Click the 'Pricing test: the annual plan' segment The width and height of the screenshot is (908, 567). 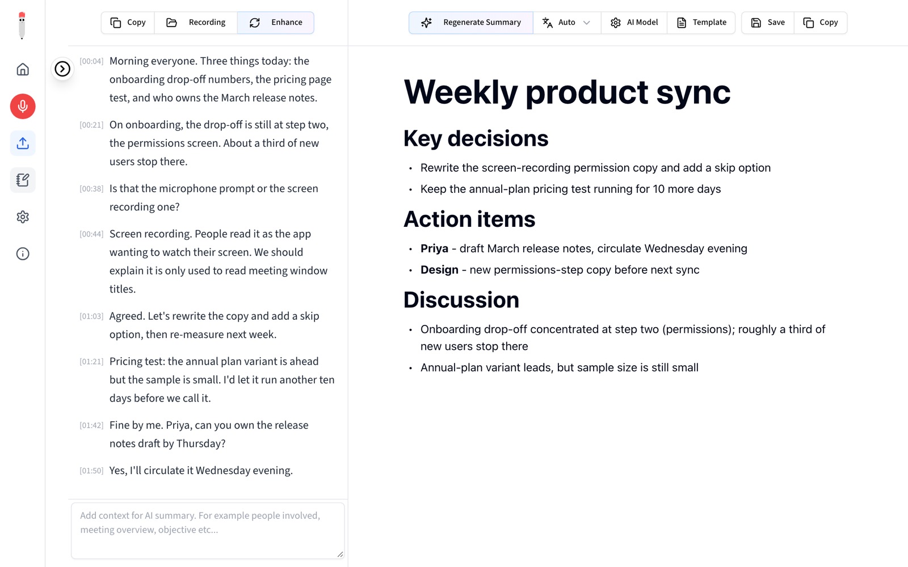click(222, 380)
